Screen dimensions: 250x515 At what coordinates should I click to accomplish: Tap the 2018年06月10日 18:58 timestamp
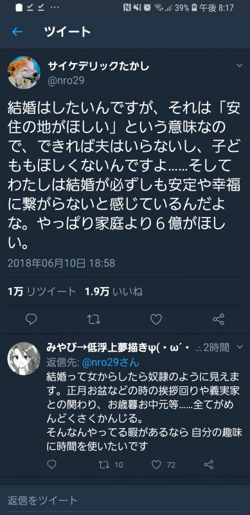coord(61,263)
